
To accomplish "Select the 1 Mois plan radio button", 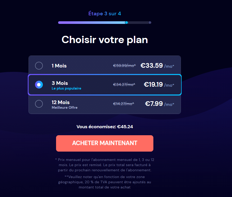I will pyautogui.click(x=39, y=66).
